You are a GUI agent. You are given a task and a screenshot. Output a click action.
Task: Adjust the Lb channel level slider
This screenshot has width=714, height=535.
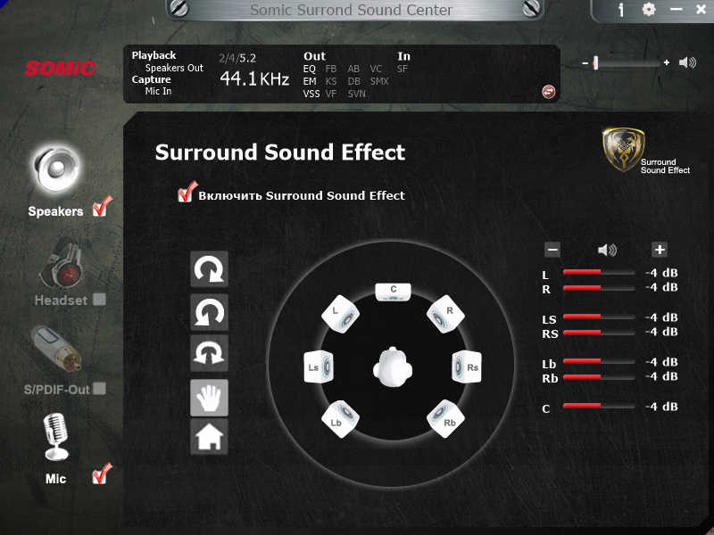pyautogui.click(x=599, y=362)
